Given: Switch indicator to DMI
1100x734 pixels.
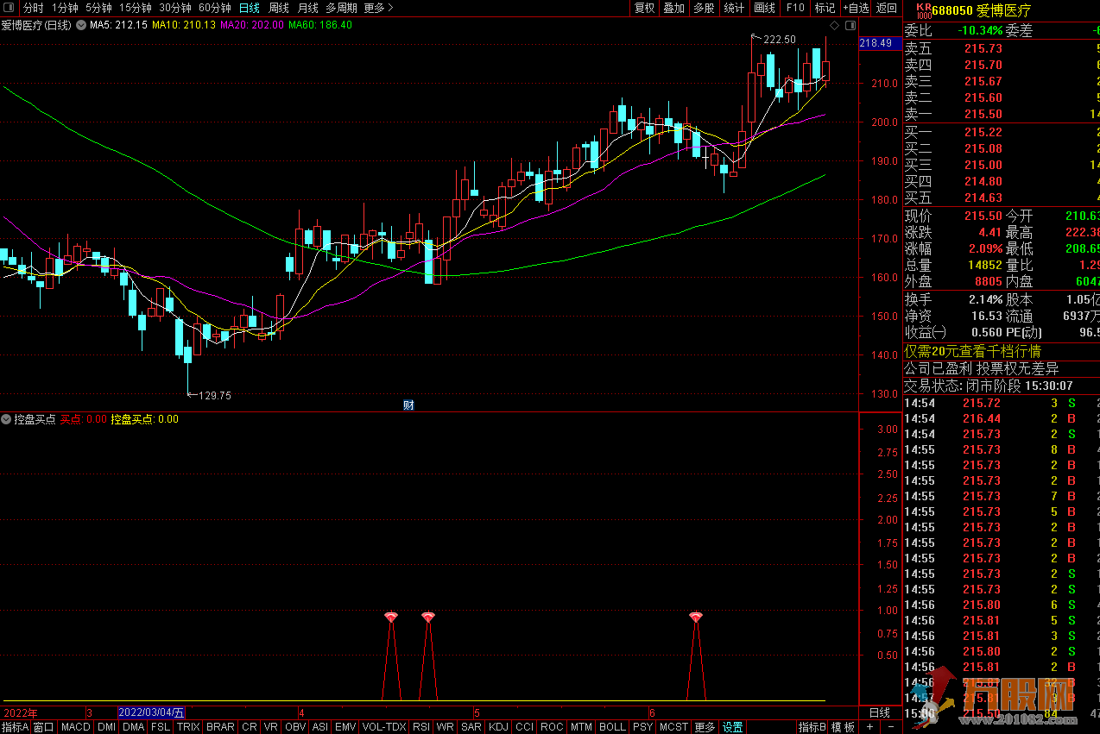Looking at the screenshot, I should tap(106, 727).
